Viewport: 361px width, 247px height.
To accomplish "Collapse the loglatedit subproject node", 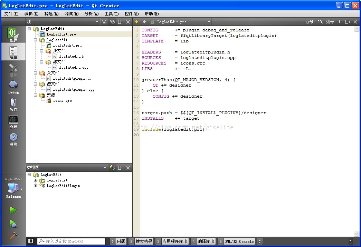I will [36, 40].
